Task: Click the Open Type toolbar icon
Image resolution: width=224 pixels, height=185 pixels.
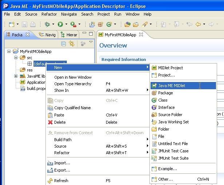Action: pyautogui.click(x=128, y=24)
